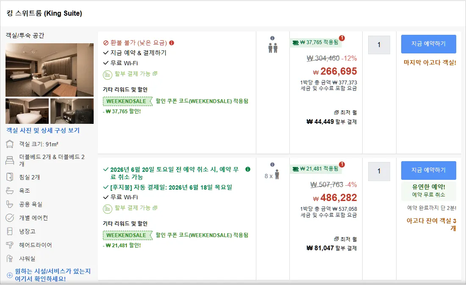466x285 pixels.
Task: Click the 예약 완료까지 단 2분! text
Action: pos(432,208)
